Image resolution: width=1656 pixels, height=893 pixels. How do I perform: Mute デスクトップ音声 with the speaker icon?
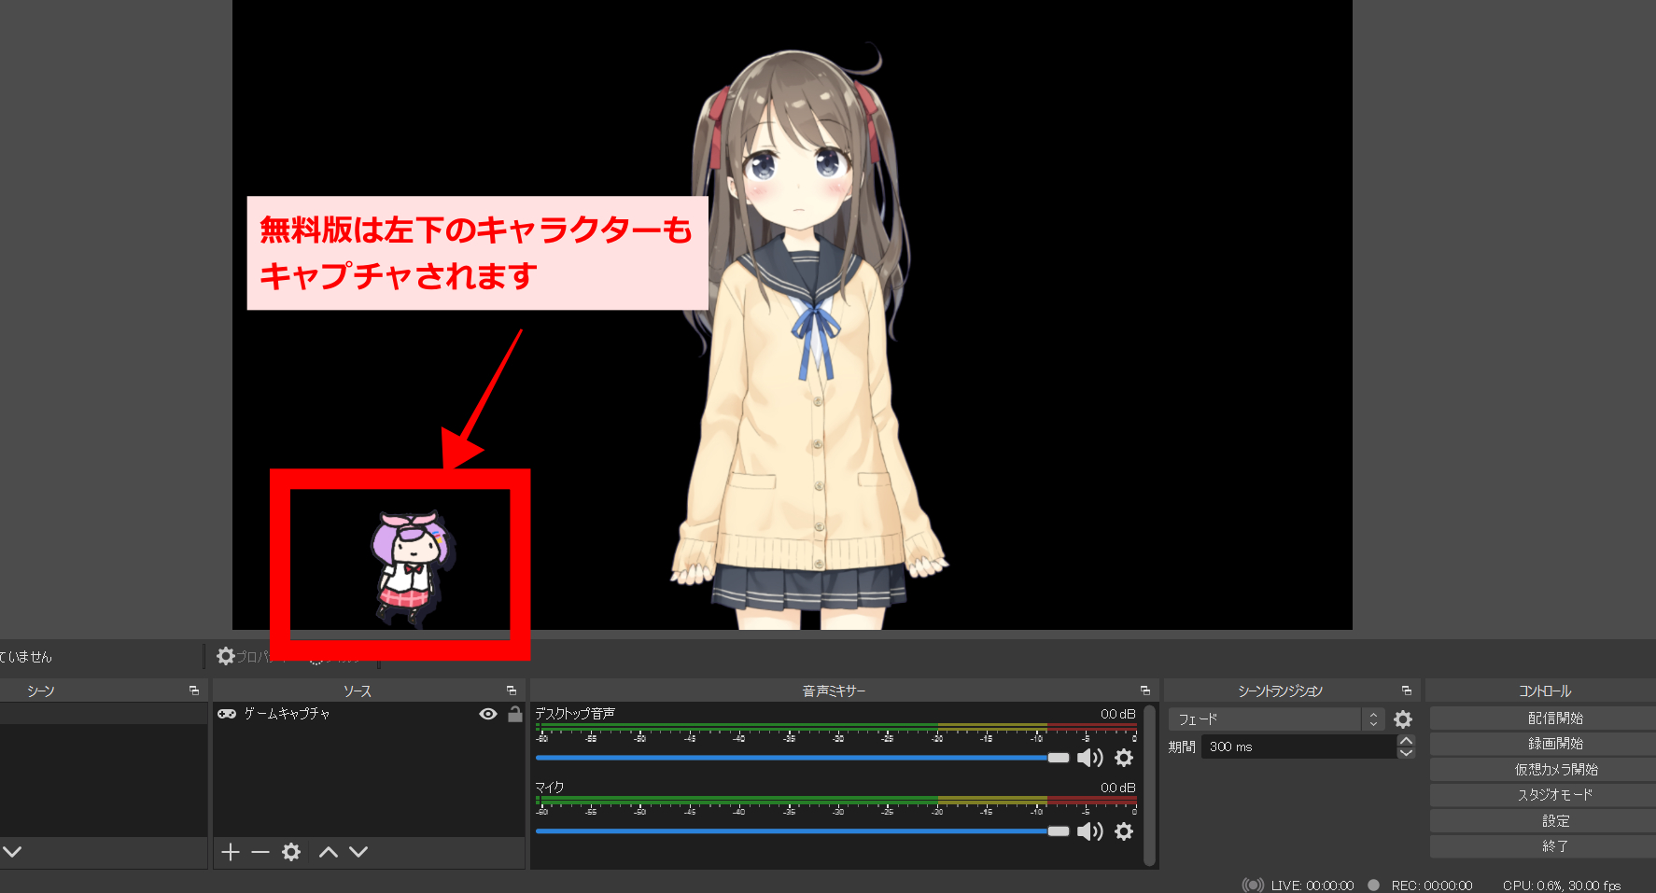(x=1089, y=758)
